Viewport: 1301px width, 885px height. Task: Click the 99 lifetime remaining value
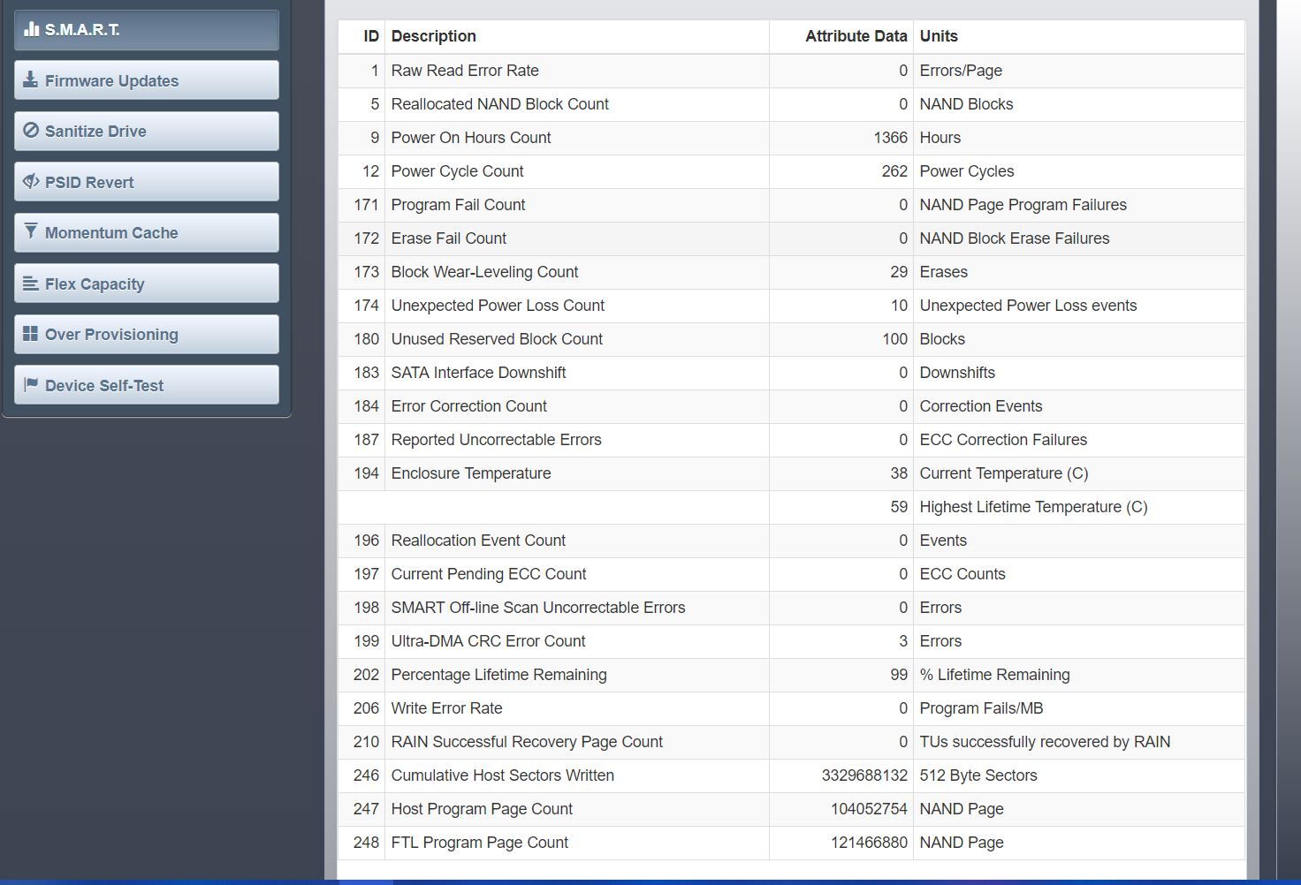899,675
